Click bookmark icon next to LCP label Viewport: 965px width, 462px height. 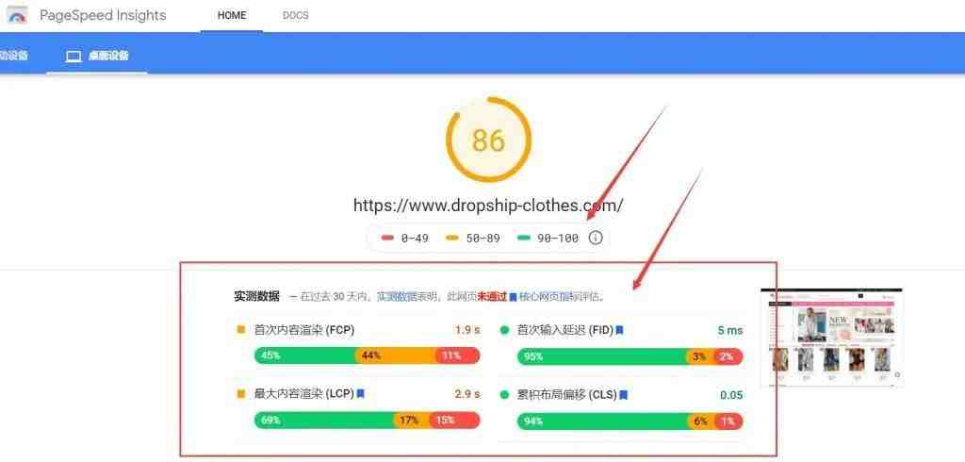point(361,393)
